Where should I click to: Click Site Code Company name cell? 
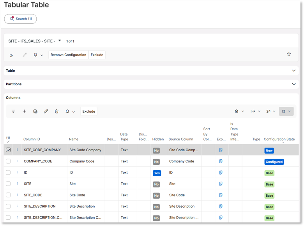click(x=85, y=150)
